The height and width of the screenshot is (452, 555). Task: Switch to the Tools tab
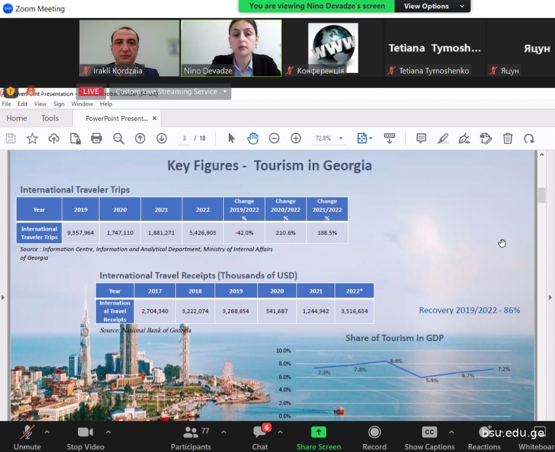coord(50,118)
